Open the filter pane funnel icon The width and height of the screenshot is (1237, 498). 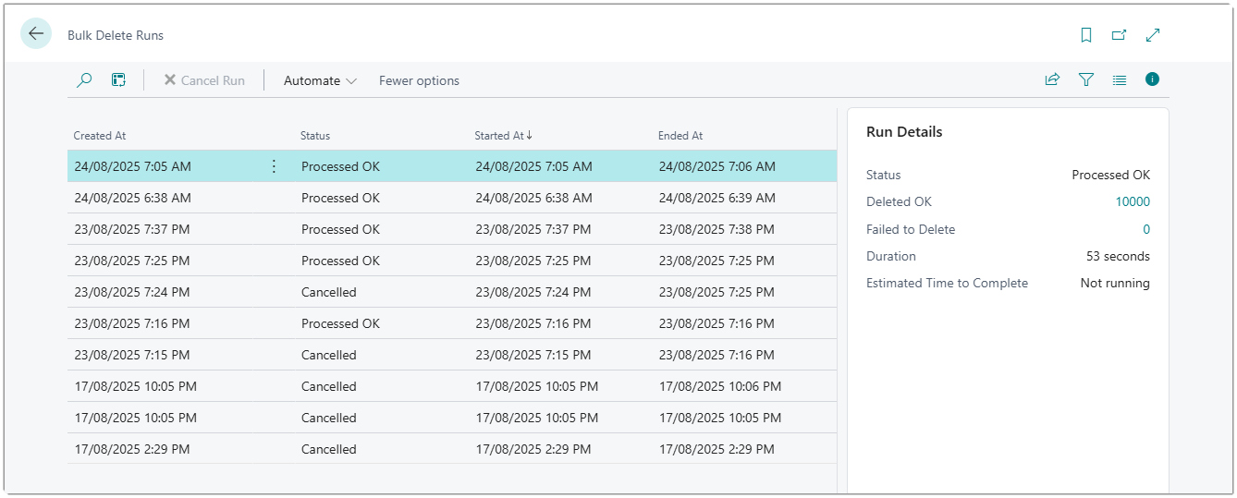click(x=1086, y=79)
